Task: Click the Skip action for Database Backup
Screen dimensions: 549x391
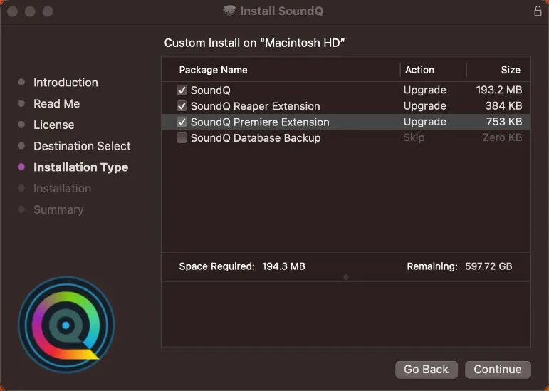Action: click(414, 137)
